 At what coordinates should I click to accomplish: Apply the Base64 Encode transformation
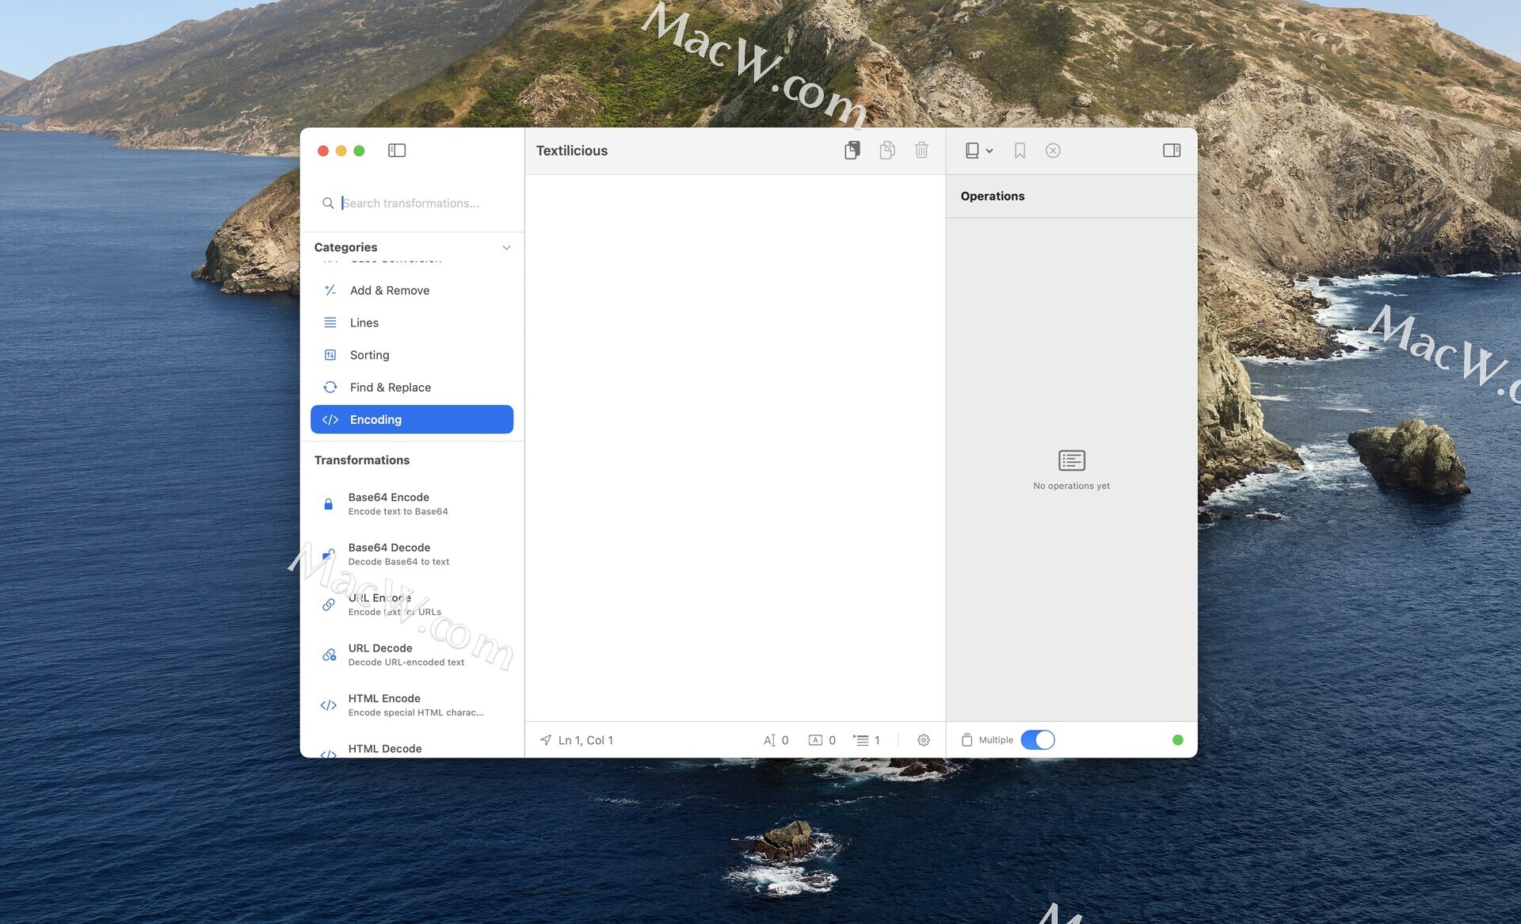[389, 504]
